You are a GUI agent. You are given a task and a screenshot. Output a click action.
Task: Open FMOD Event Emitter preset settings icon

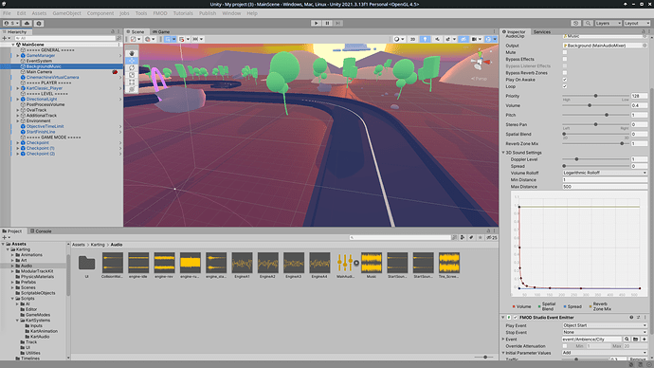point(638,318)
